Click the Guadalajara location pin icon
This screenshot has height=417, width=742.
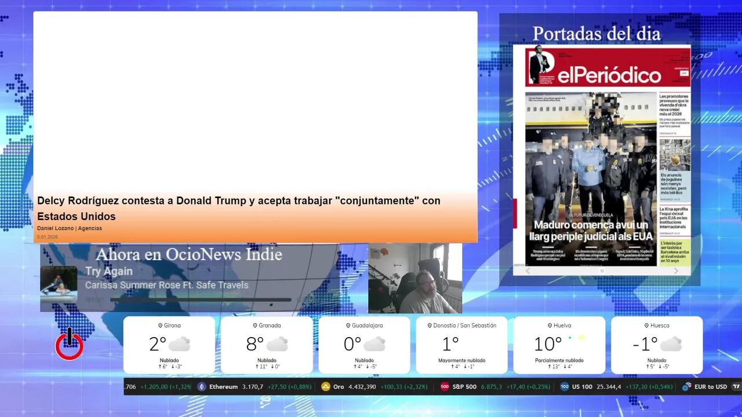348,325
